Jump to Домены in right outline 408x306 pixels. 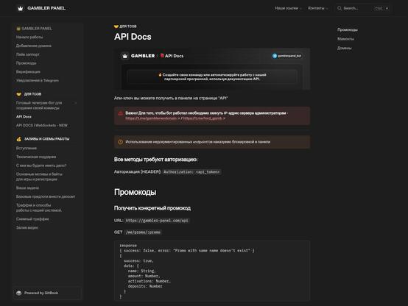pyautogui.click(x=344, y=48)
